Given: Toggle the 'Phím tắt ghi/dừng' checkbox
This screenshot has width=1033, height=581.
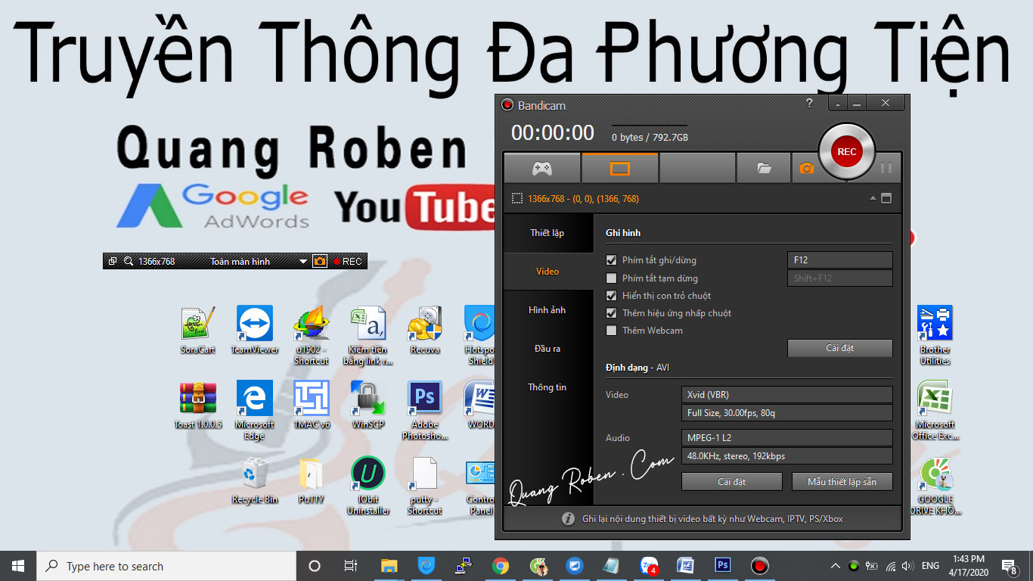Looking at the screenshot, I should point(612,260).
